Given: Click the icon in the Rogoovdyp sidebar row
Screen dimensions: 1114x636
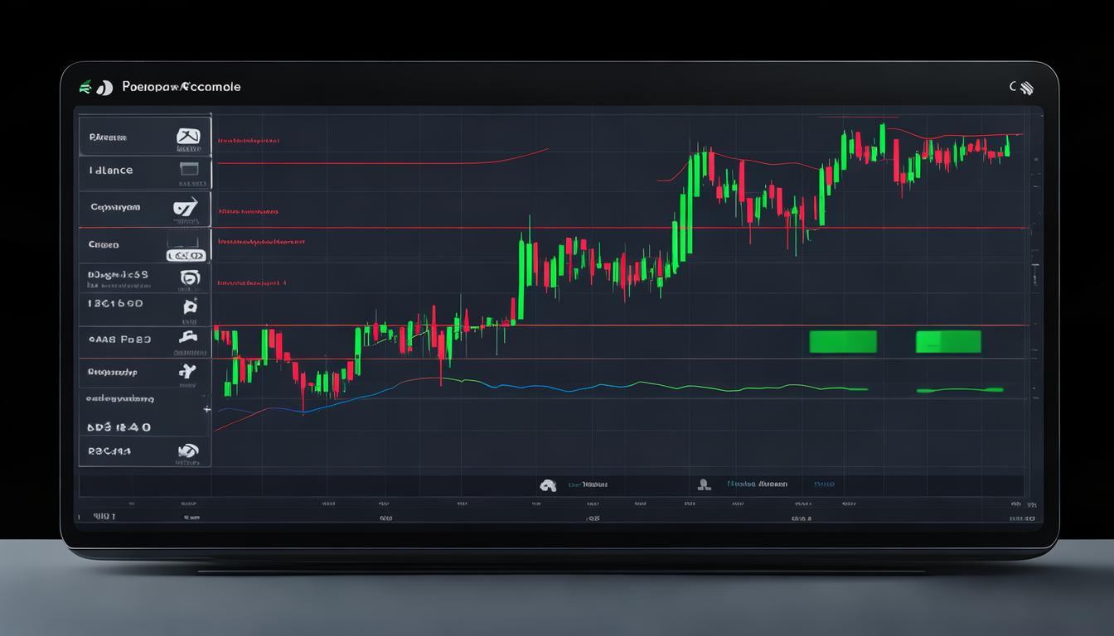Looking at the screenshot, I should (188, 372).
